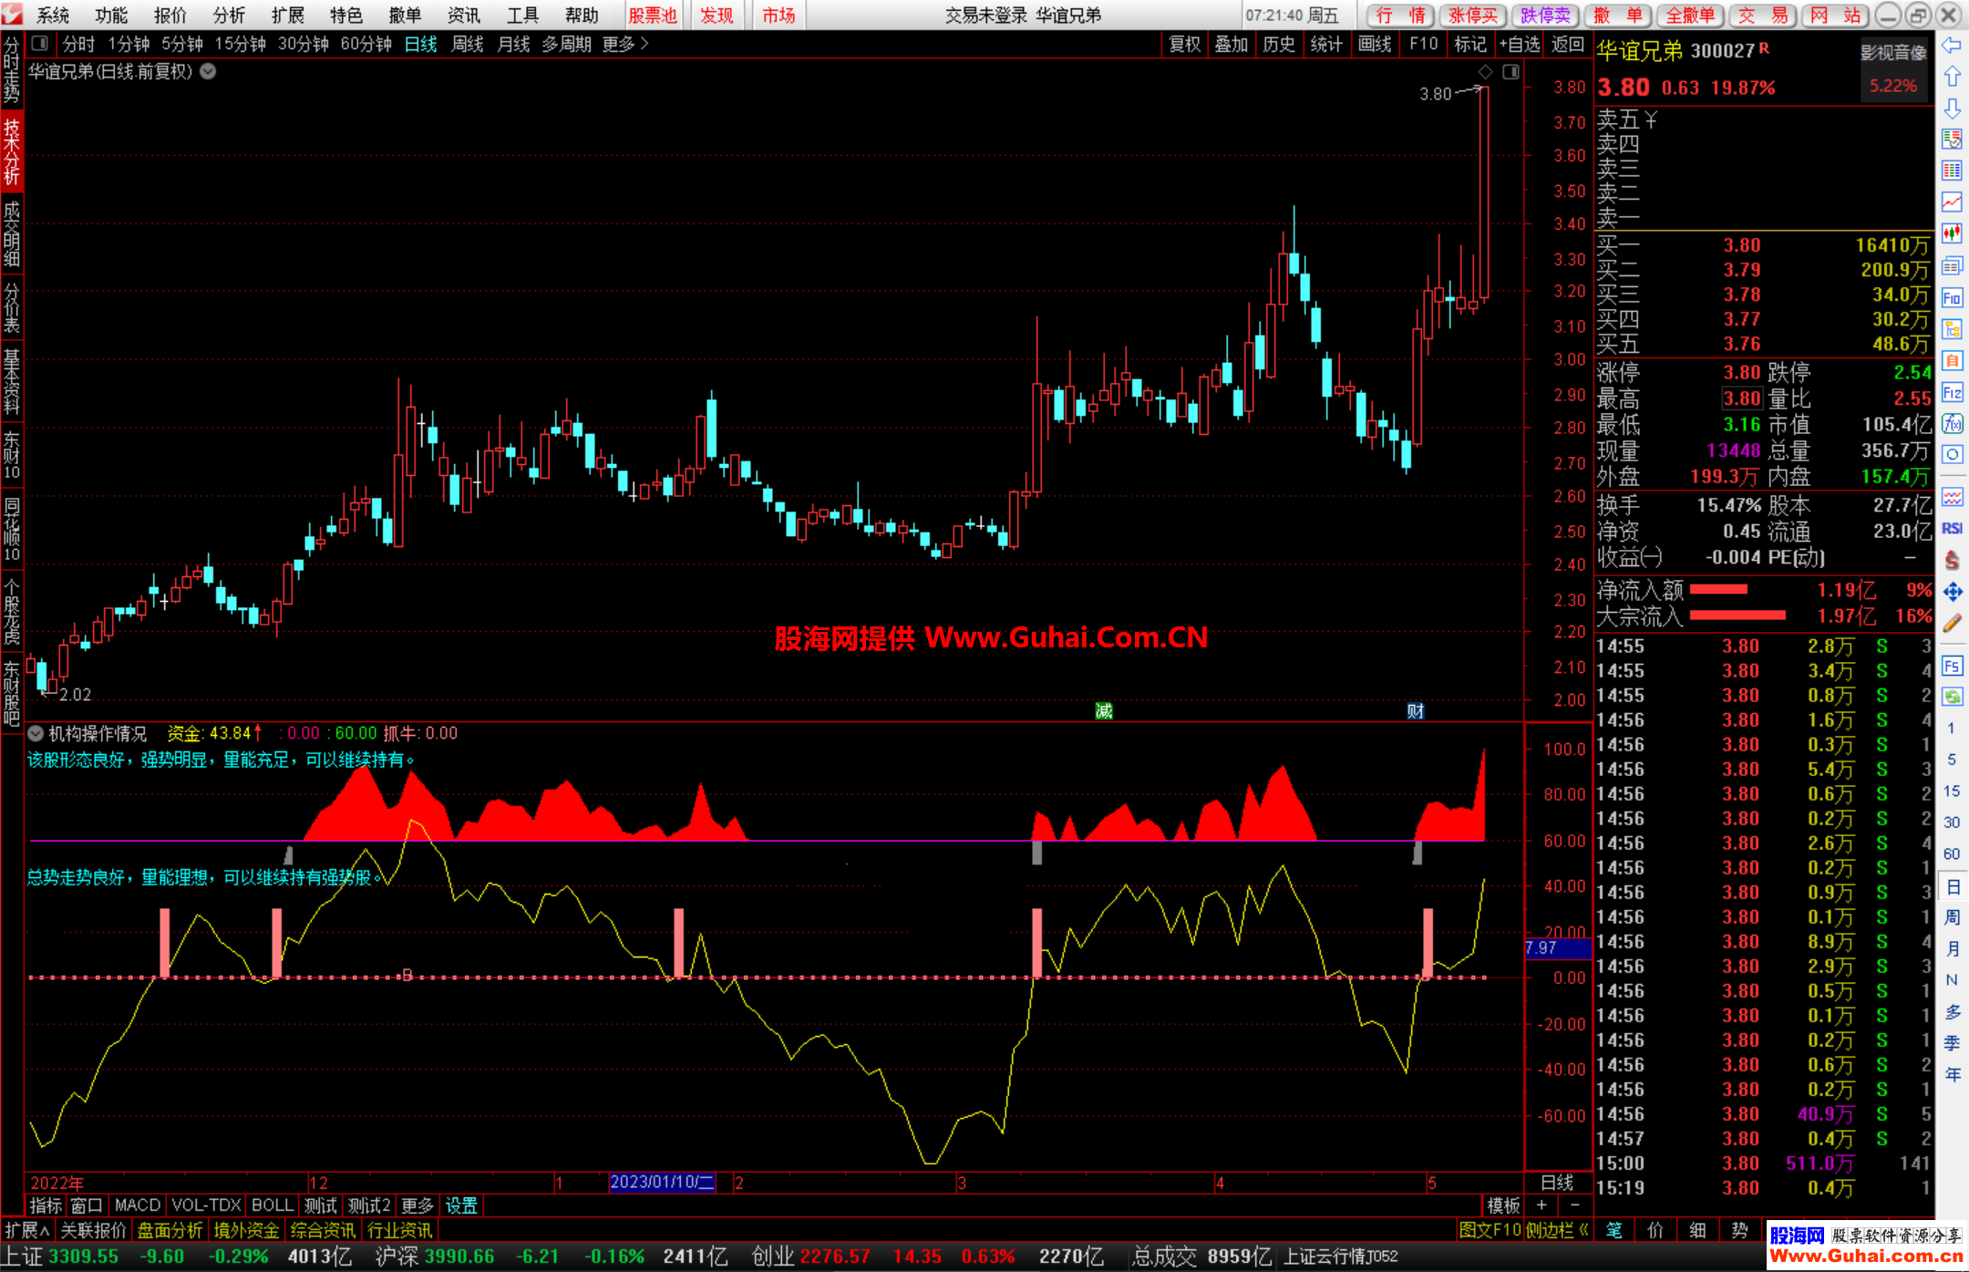1969x1272 pixels.
Task: Click the + zoom-in button near 模板
Action: tap(1541, 1205)
